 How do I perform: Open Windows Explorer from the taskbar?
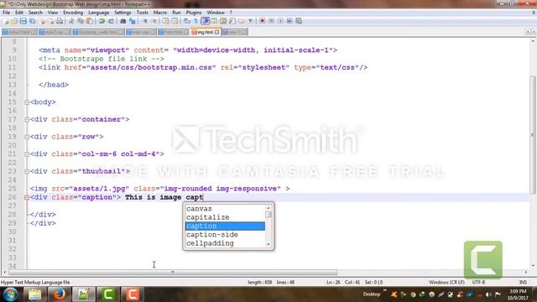coord(34,294)
